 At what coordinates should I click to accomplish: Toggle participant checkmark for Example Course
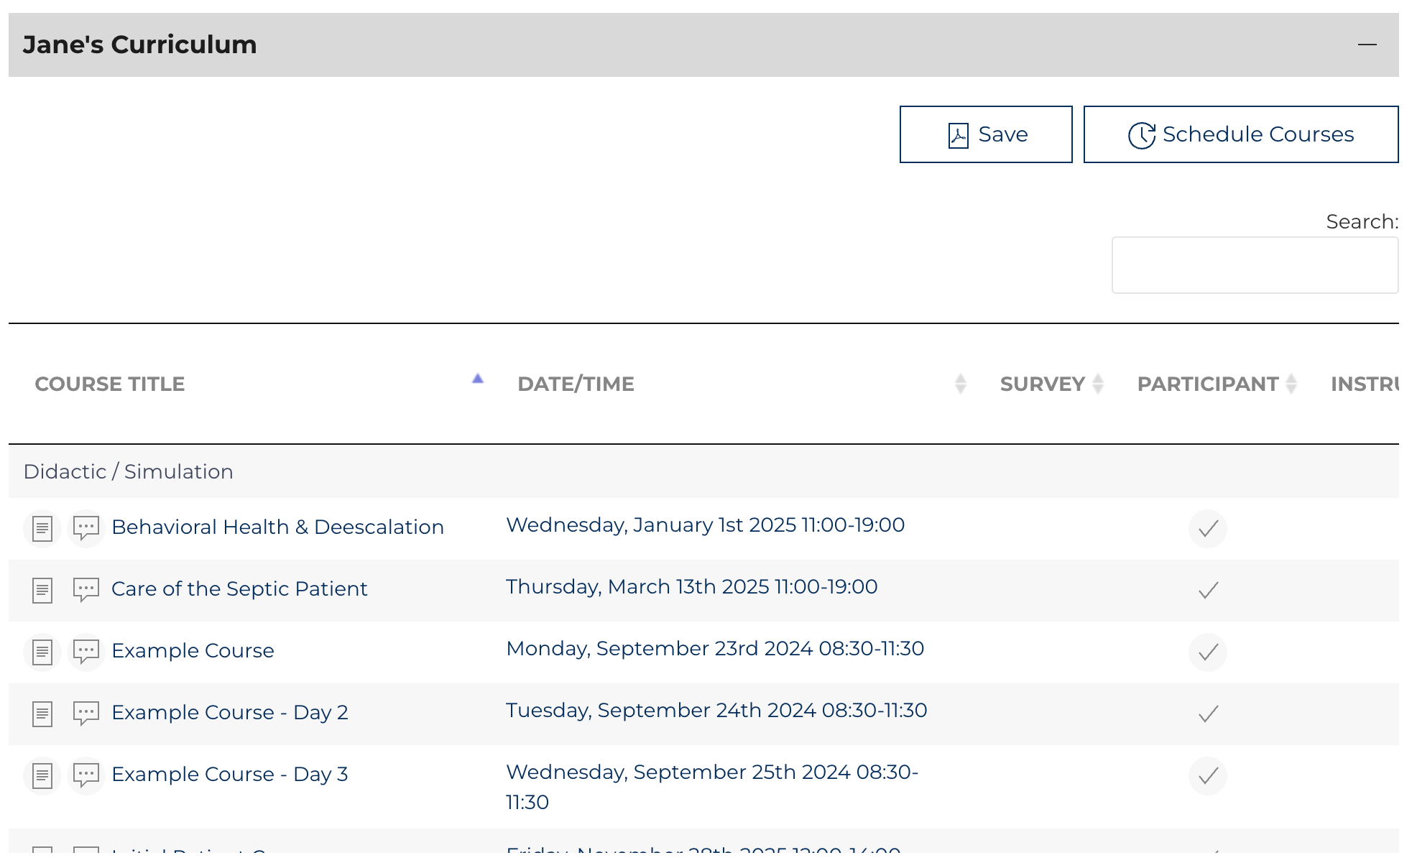point(1208,652)
